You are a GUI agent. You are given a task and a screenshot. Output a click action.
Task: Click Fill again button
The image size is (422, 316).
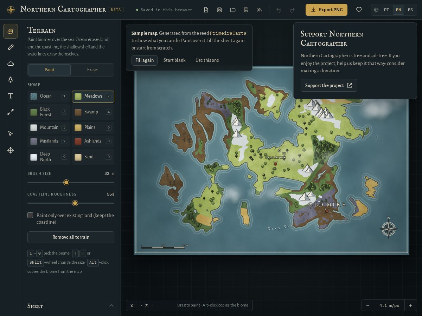(145, 60)
